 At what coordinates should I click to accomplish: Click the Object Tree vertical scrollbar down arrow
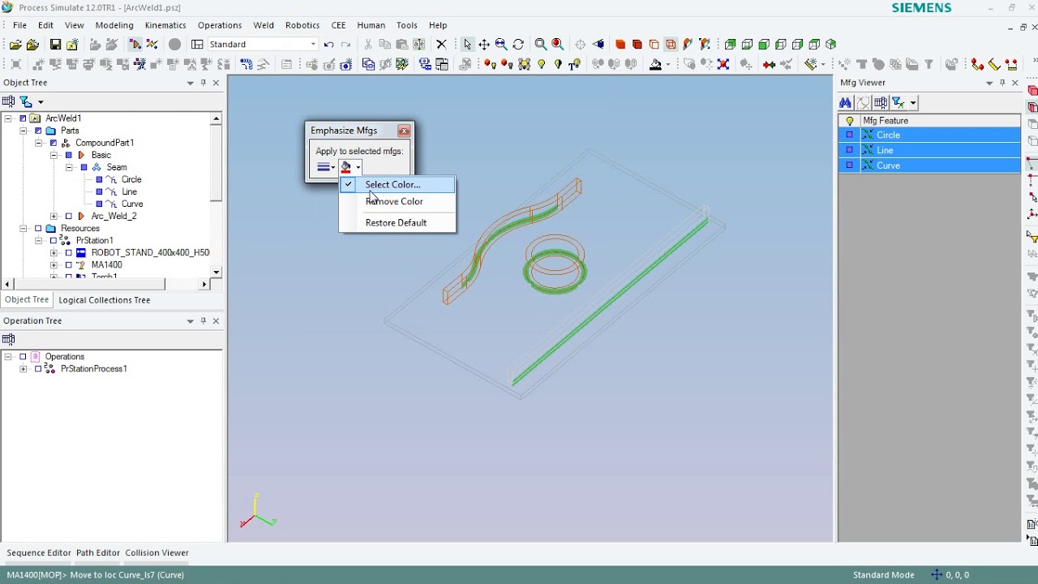pos(216,272)
